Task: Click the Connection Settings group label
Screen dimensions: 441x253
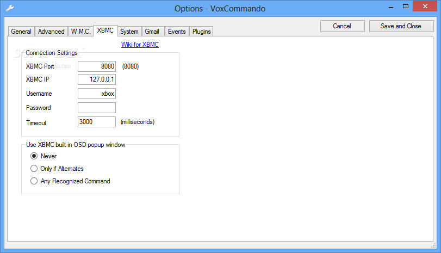Action: 52,53
